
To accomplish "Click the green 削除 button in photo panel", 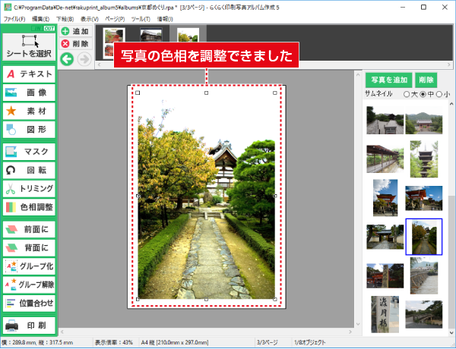I will (426, 80).
